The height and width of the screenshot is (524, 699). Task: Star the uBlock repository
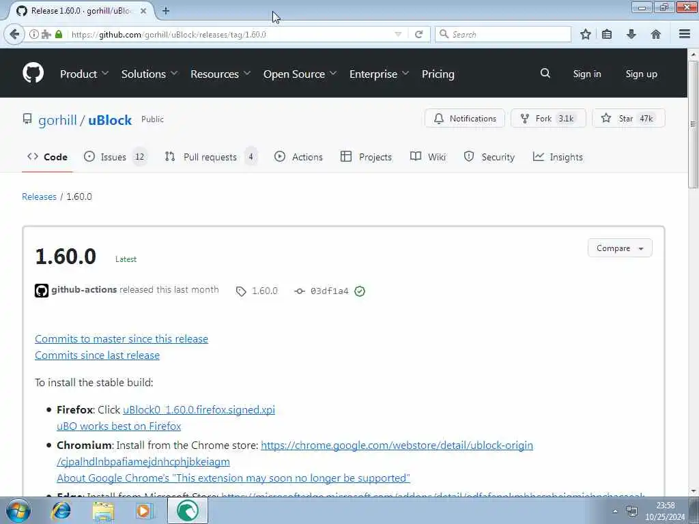point(629,118)
